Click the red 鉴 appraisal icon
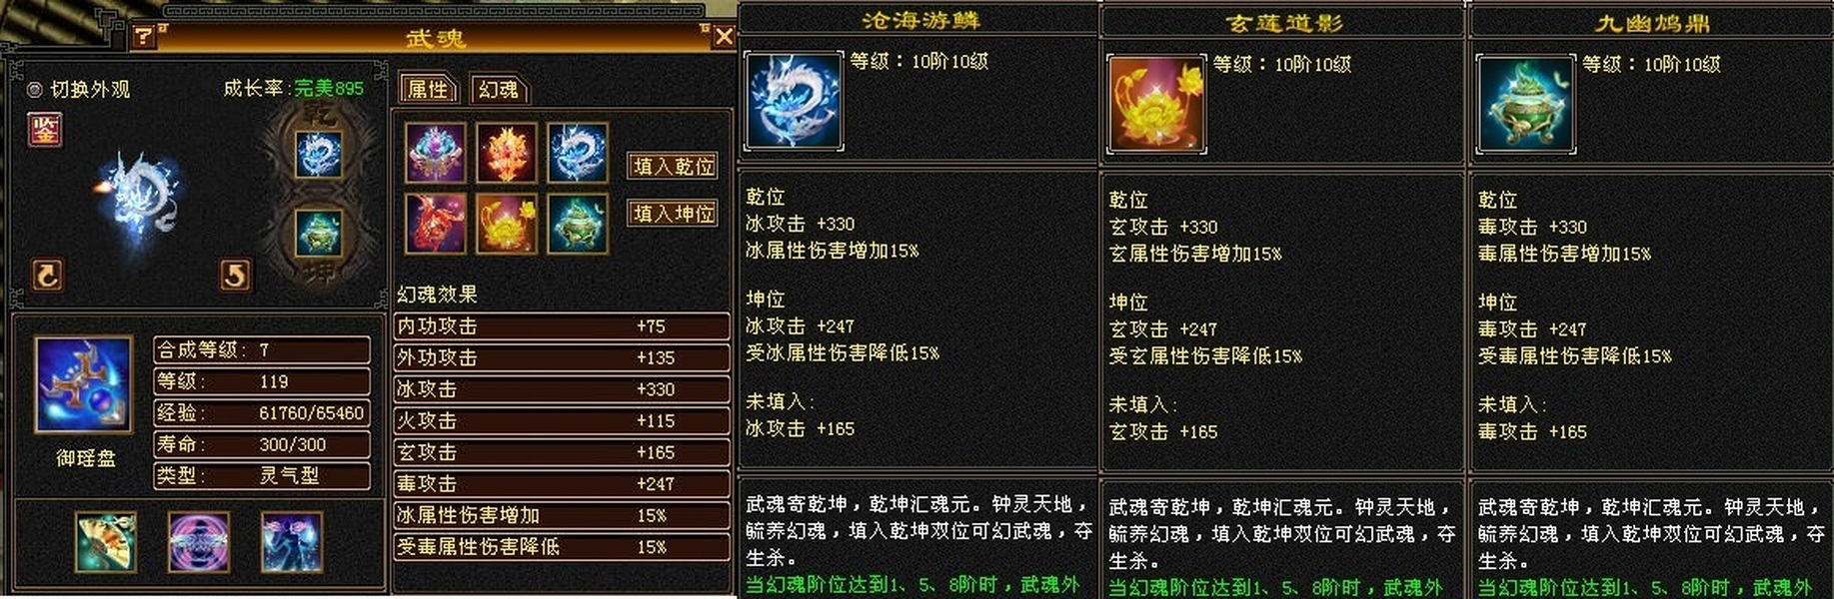The image size is (1834, 599). [x=45, y=129]
